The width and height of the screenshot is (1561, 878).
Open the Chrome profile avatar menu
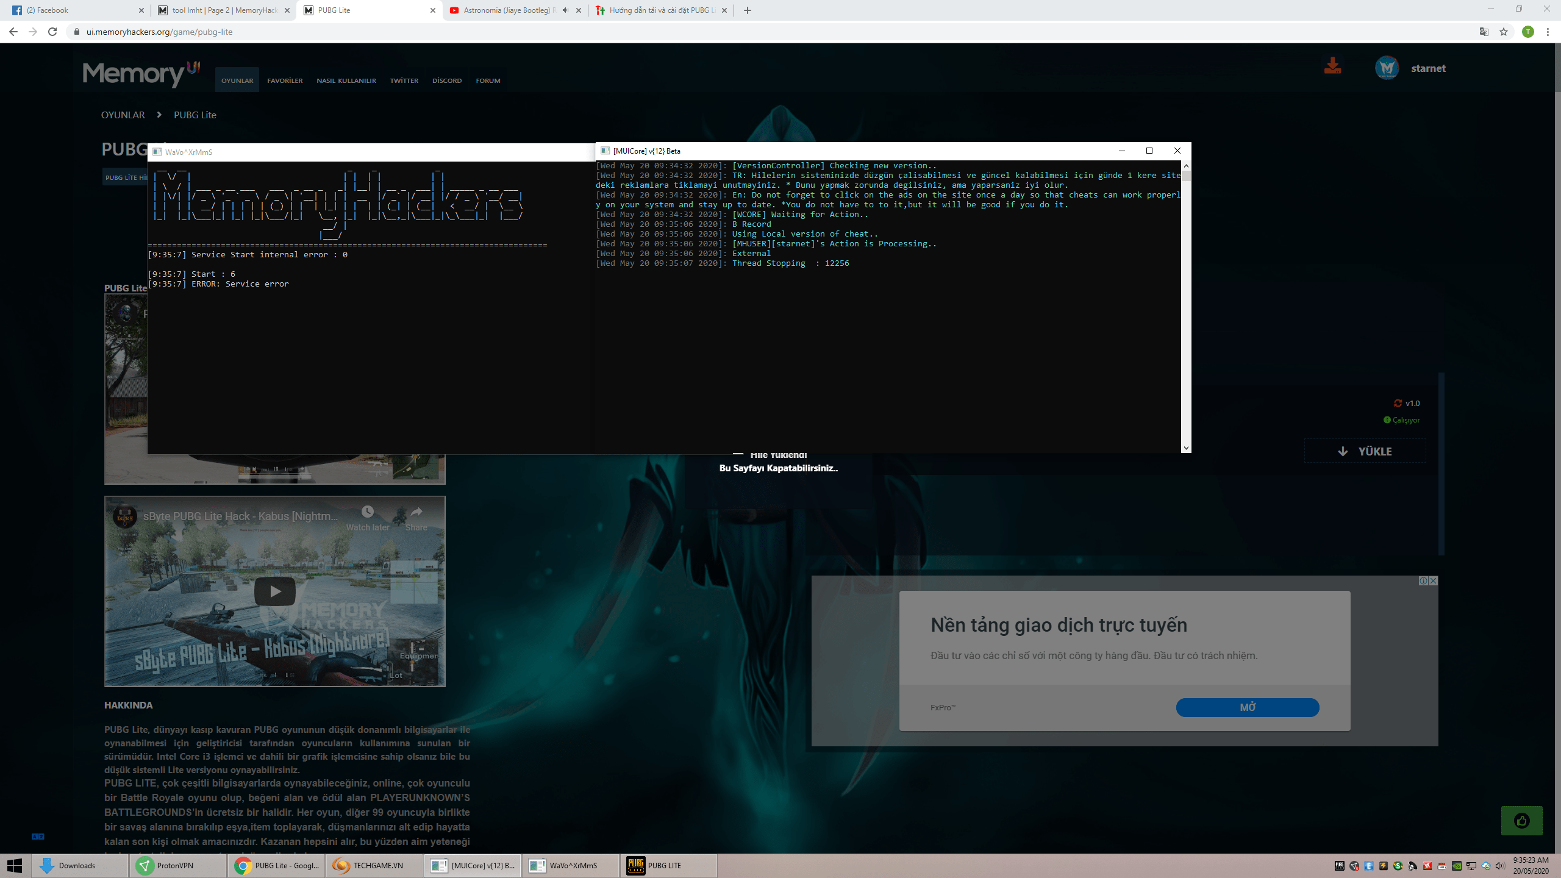coord(1527,32)
